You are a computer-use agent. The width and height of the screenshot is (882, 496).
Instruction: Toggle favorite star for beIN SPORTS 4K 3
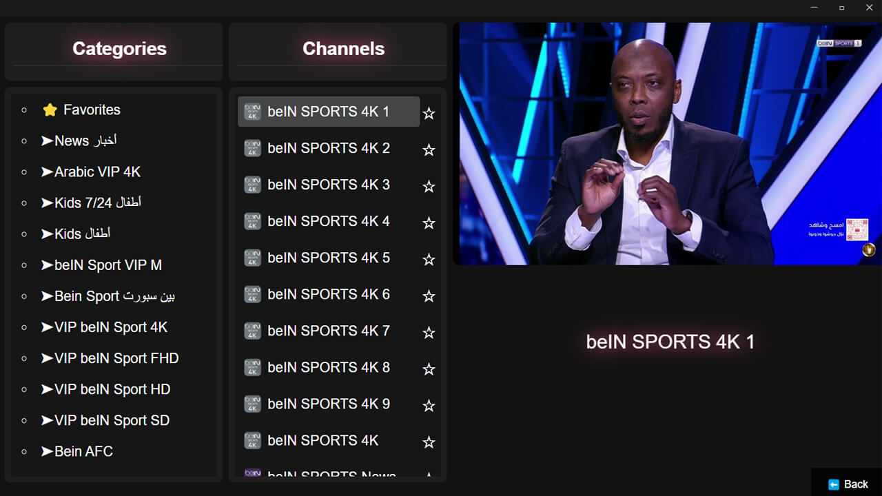point(429,186)
